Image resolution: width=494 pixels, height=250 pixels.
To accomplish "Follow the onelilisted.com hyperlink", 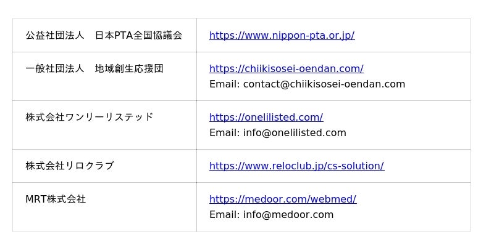I will [266, 118].
